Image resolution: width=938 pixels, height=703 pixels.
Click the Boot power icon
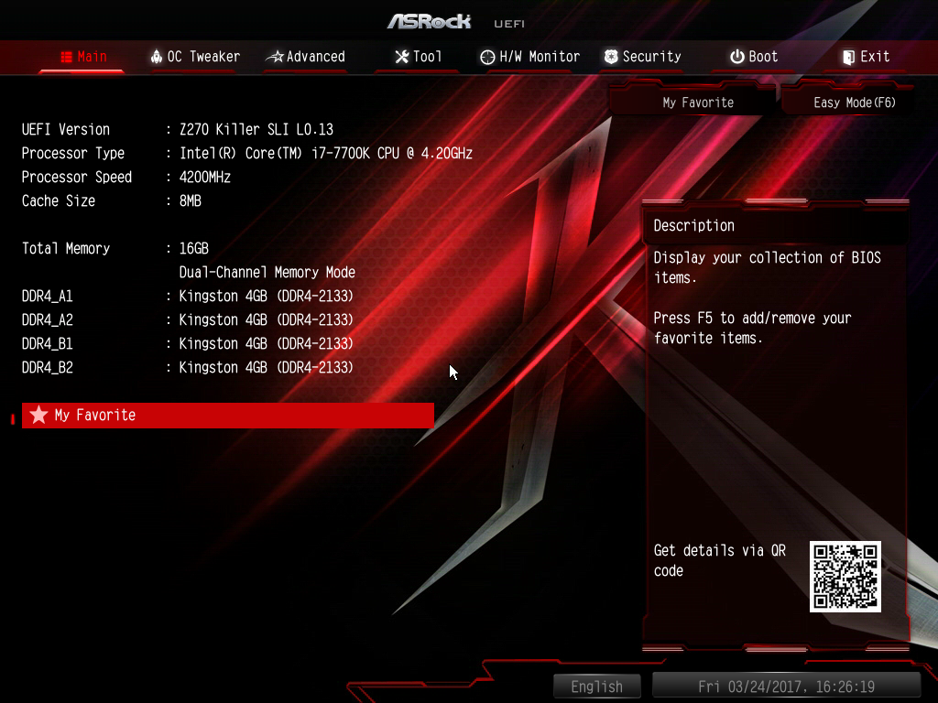pos(737,57)
